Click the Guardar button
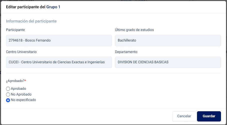The height and width of the screenshot is (125, 227). pos(209,116)
